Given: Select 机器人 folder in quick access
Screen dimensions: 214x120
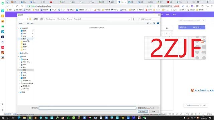Looking at the screenshot, I should pyautogui.click(x=24, y=47).
